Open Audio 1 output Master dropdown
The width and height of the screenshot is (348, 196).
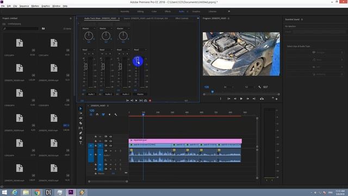[x=89, y=28]
